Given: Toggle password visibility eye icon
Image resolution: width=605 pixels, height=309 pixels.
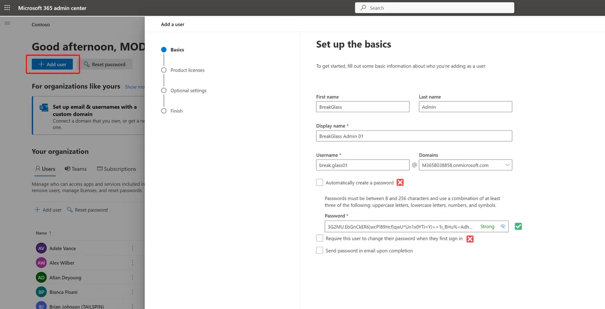Looking at the screenshot, I should pyautogui.click(x=503, y=227).
